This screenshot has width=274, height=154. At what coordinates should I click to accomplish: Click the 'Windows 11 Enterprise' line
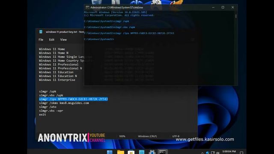pyautogui.click(x=57, y=80)
